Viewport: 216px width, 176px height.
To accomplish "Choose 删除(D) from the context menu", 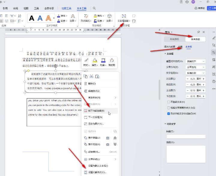I will coord(100,84).
